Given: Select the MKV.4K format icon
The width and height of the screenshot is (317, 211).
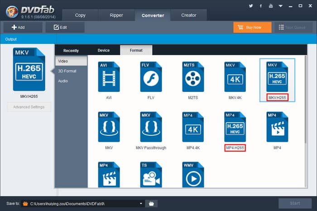Looking at the screenshot, I should (235, 77).
